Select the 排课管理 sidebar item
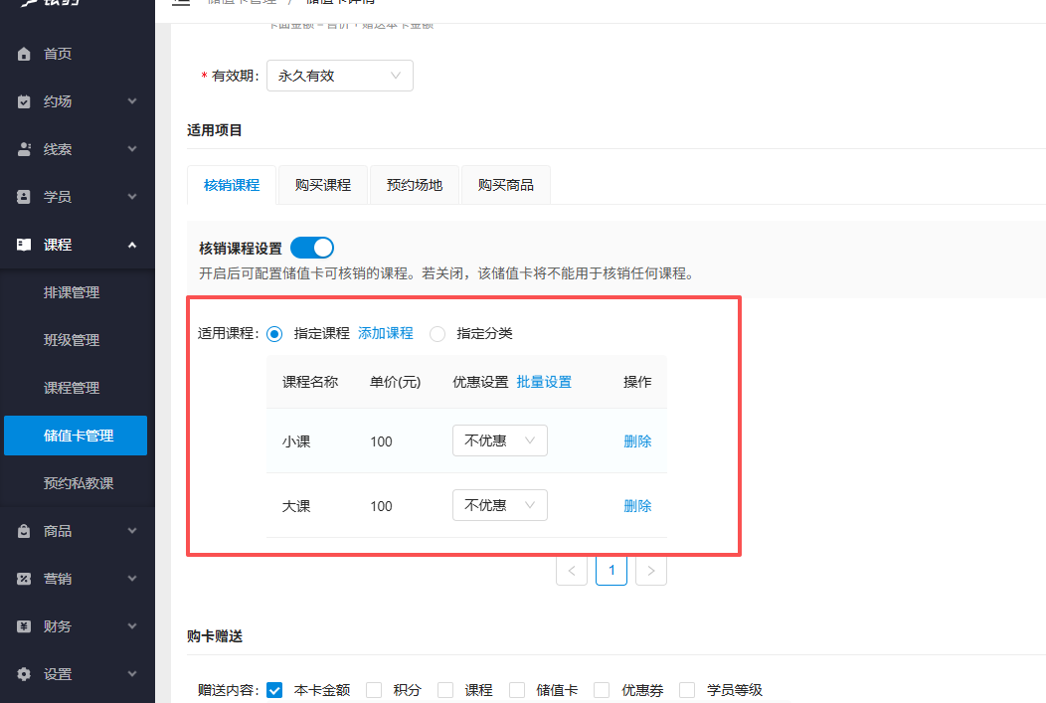Viewport: 1046px width, 703px height. (74, 291)
